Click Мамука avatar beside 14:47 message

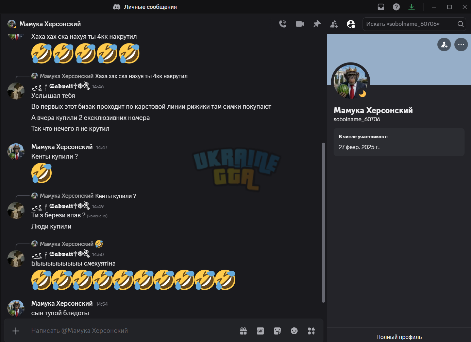[x=16, y=151]
